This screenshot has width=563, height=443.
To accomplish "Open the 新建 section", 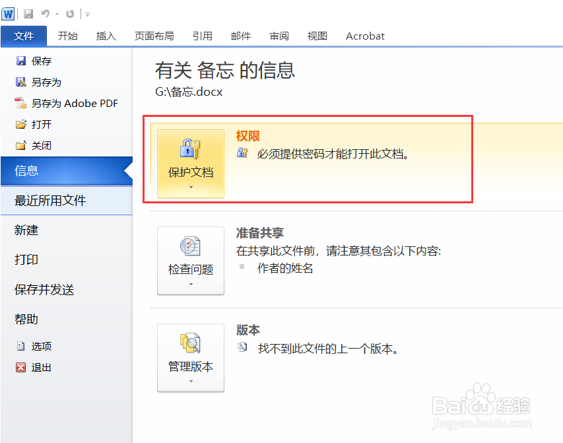I will point(26,230).
